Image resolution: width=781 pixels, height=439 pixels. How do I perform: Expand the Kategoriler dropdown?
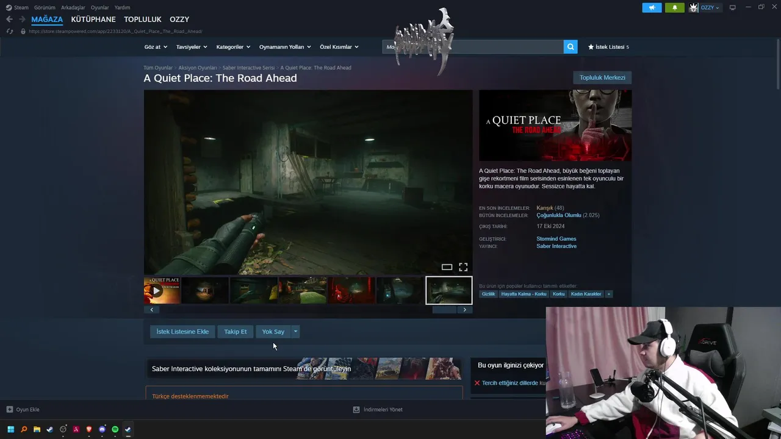click(233, 47)
